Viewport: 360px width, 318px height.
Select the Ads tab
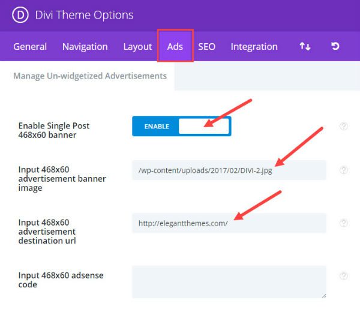tap(175, 46)
